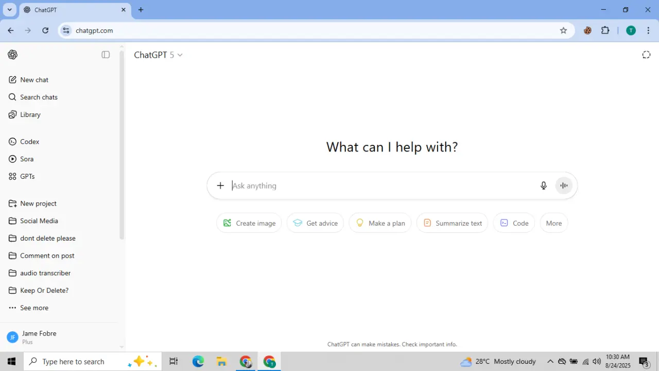
Task: Focus the Ask anything input field
Action: [x=381, y=185]
